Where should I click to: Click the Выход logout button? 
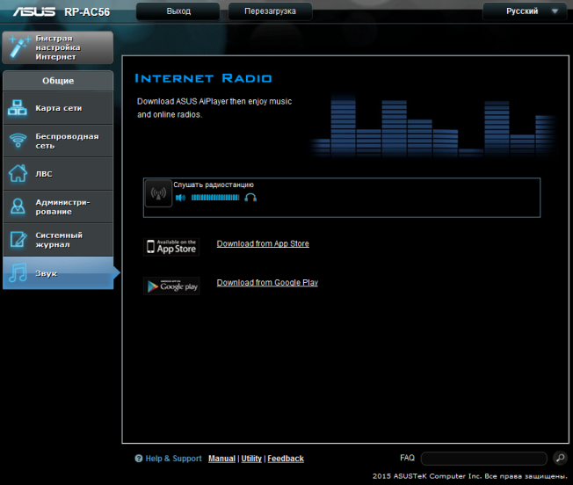coord(178,11)
